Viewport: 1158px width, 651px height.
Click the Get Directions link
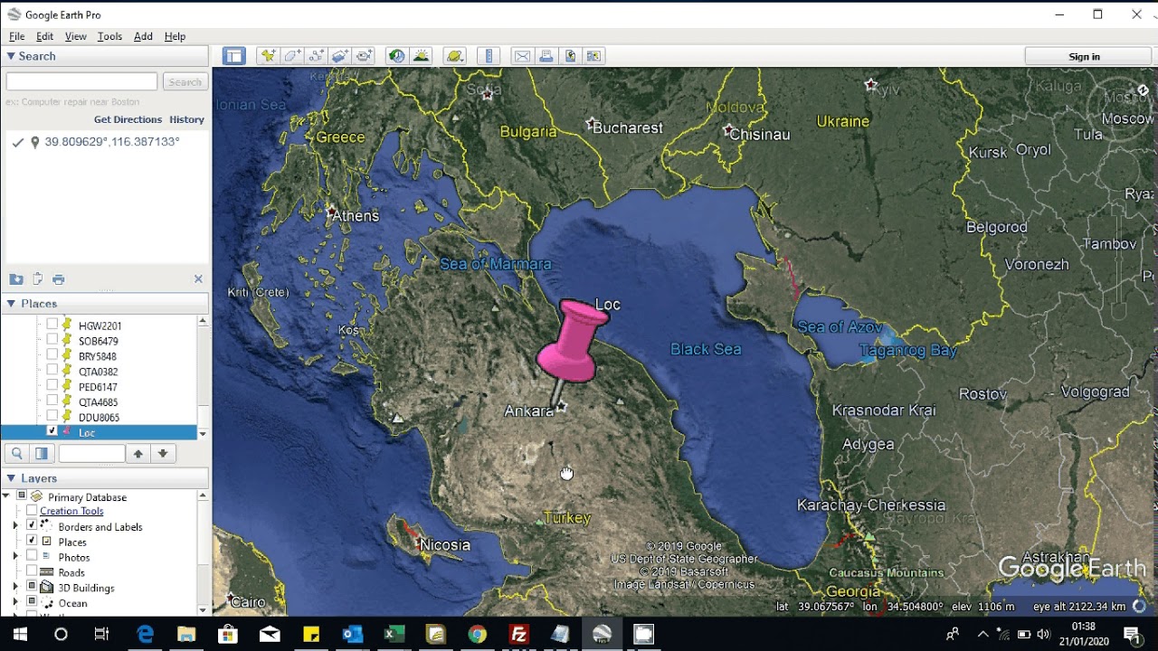pos(128,119)
